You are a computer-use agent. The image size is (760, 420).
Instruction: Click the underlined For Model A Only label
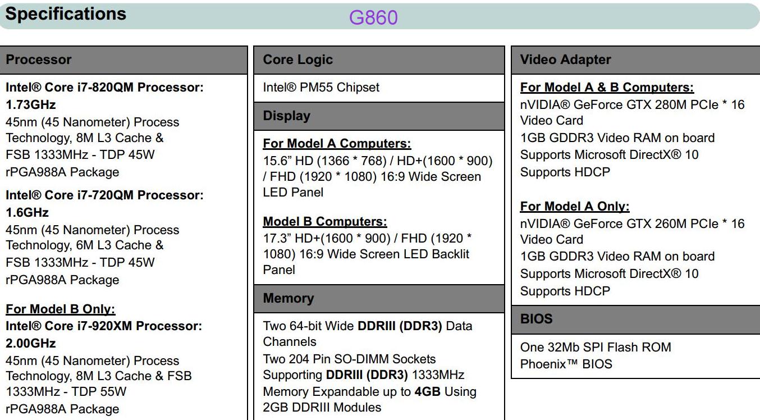(575, 207)
